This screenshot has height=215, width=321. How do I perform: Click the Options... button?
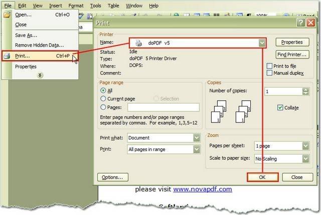pyautogui.click(x=112, y=177)
